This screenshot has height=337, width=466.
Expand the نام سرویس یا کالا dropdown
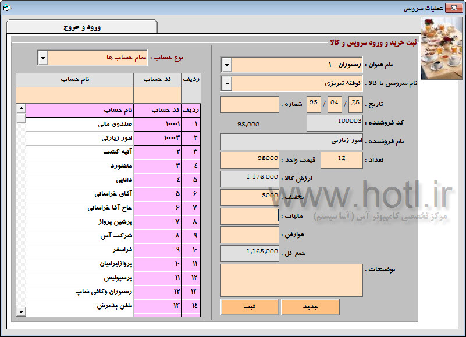(227, 84)
